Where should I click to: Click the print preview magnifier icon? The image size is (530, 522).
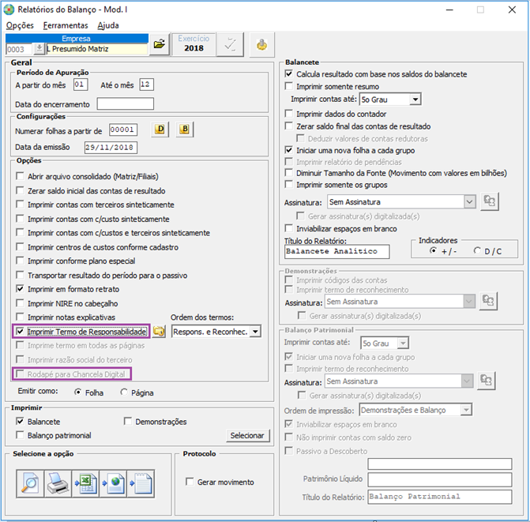click(30, 484)
